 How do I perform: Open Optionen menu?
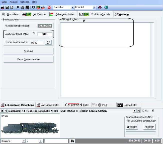[x=25, y=2]
